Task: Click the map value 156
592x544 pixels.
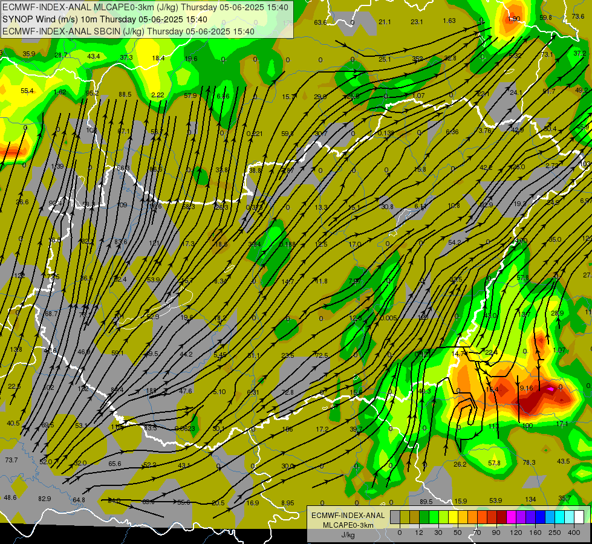Action: point(288,429)
